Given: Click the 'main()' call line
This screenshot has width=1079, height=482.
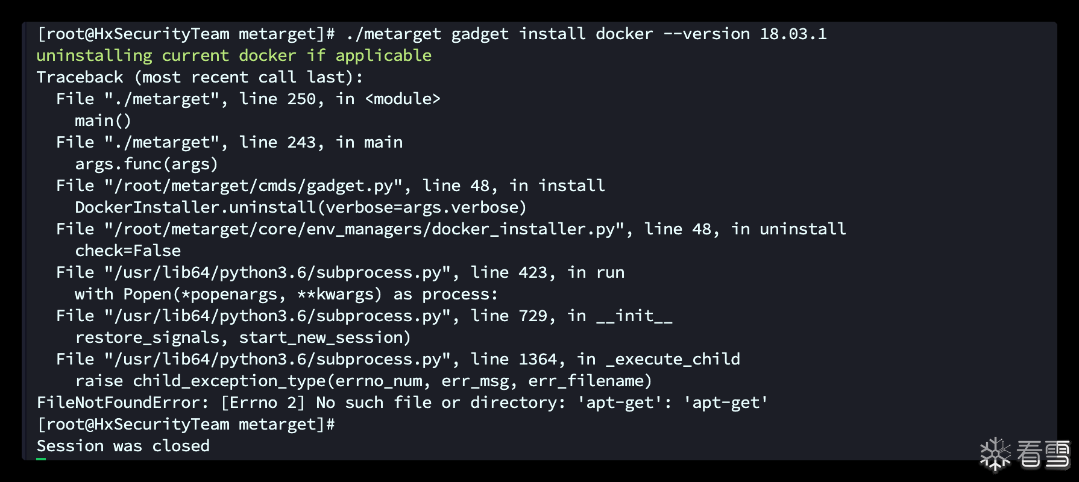Looking at the screenshot, I should (102, 120).
